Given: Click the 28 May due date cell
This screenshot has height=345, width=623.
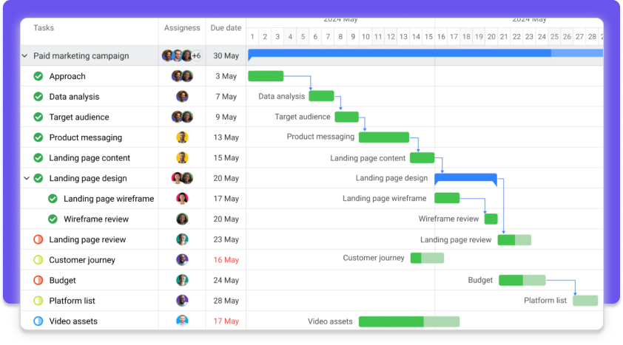Looking at the screenshot, I should 226,301.
